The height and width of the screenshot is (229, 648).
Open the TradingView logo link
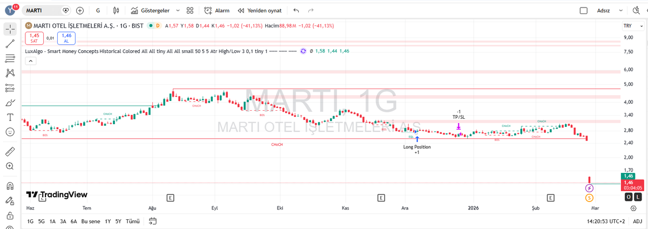click(57, 195)
